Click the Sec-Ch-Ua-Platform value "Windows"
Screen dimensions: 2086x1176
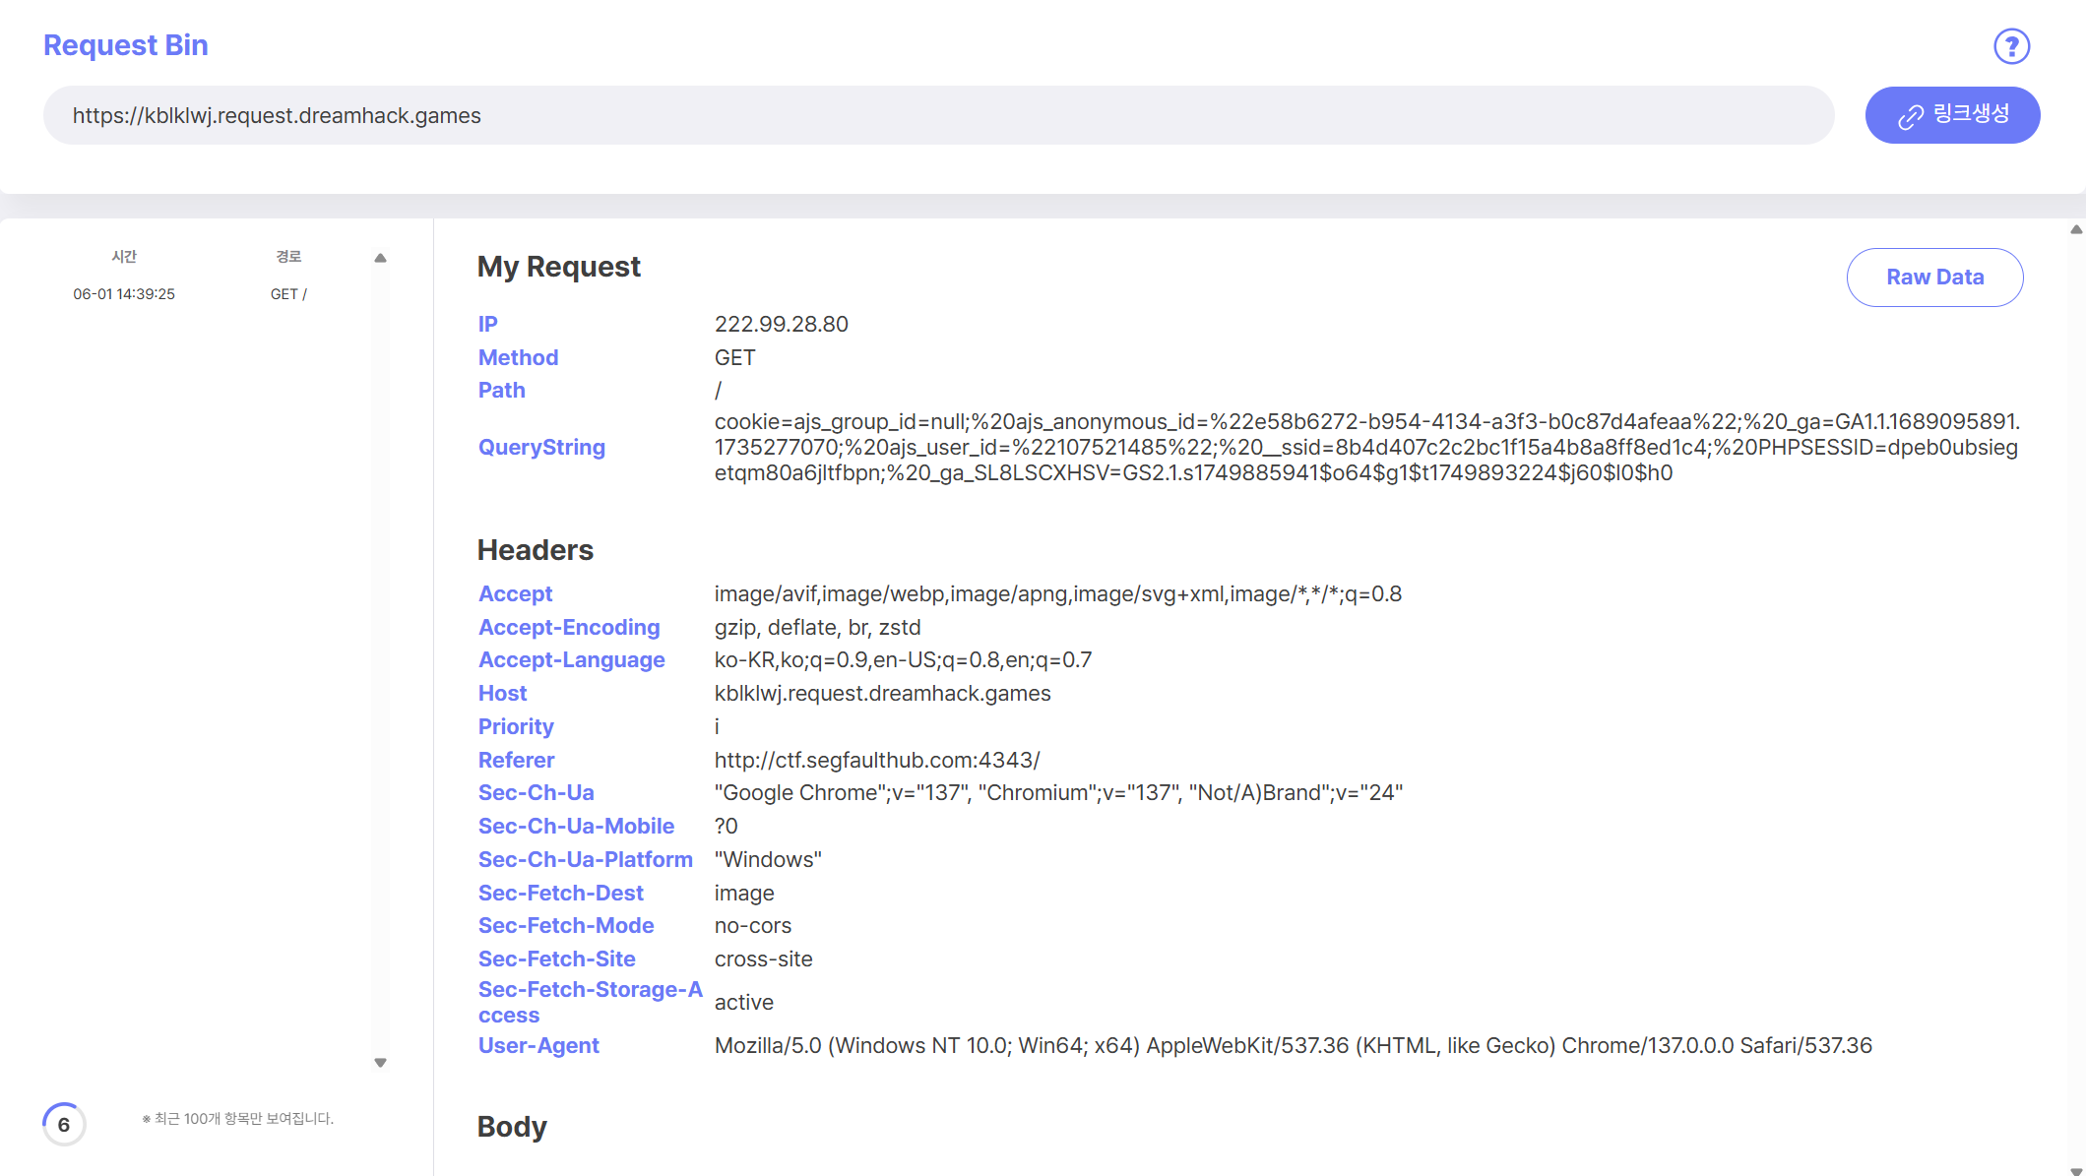click(768, 859)
